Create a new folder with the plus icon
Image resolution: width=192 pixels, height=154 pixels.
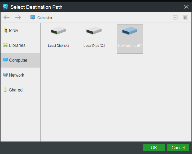click(175, 18)
